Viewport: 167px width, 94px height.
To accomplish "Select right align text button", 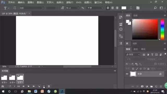I will pyautogui.click(x=117, y=8).
